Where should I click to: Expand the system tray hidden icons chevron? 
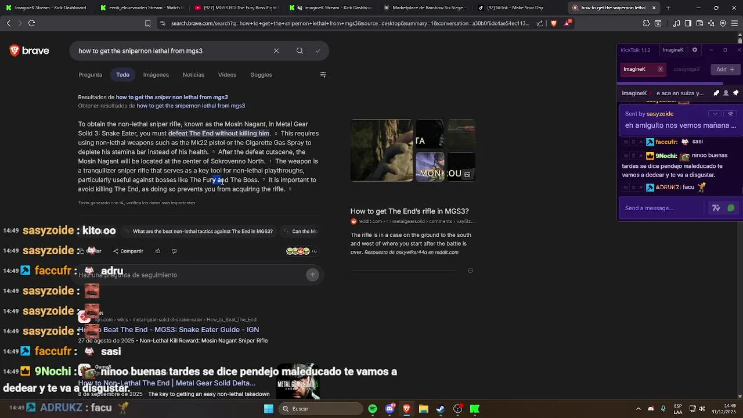(638, 409)
